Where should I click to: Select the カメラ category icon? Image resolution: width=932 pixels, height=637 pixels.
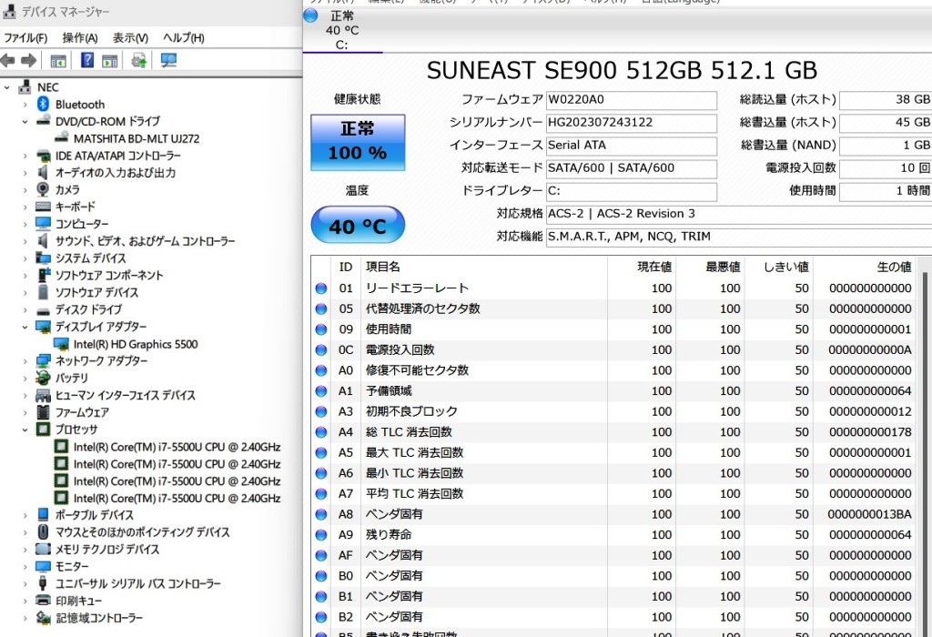click(x=43, y=189)
